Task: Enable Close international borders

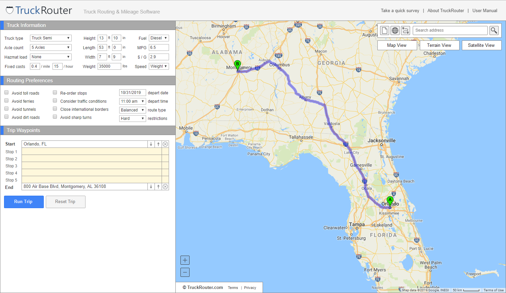Action: pyautogui.click(x=55, y=108)
